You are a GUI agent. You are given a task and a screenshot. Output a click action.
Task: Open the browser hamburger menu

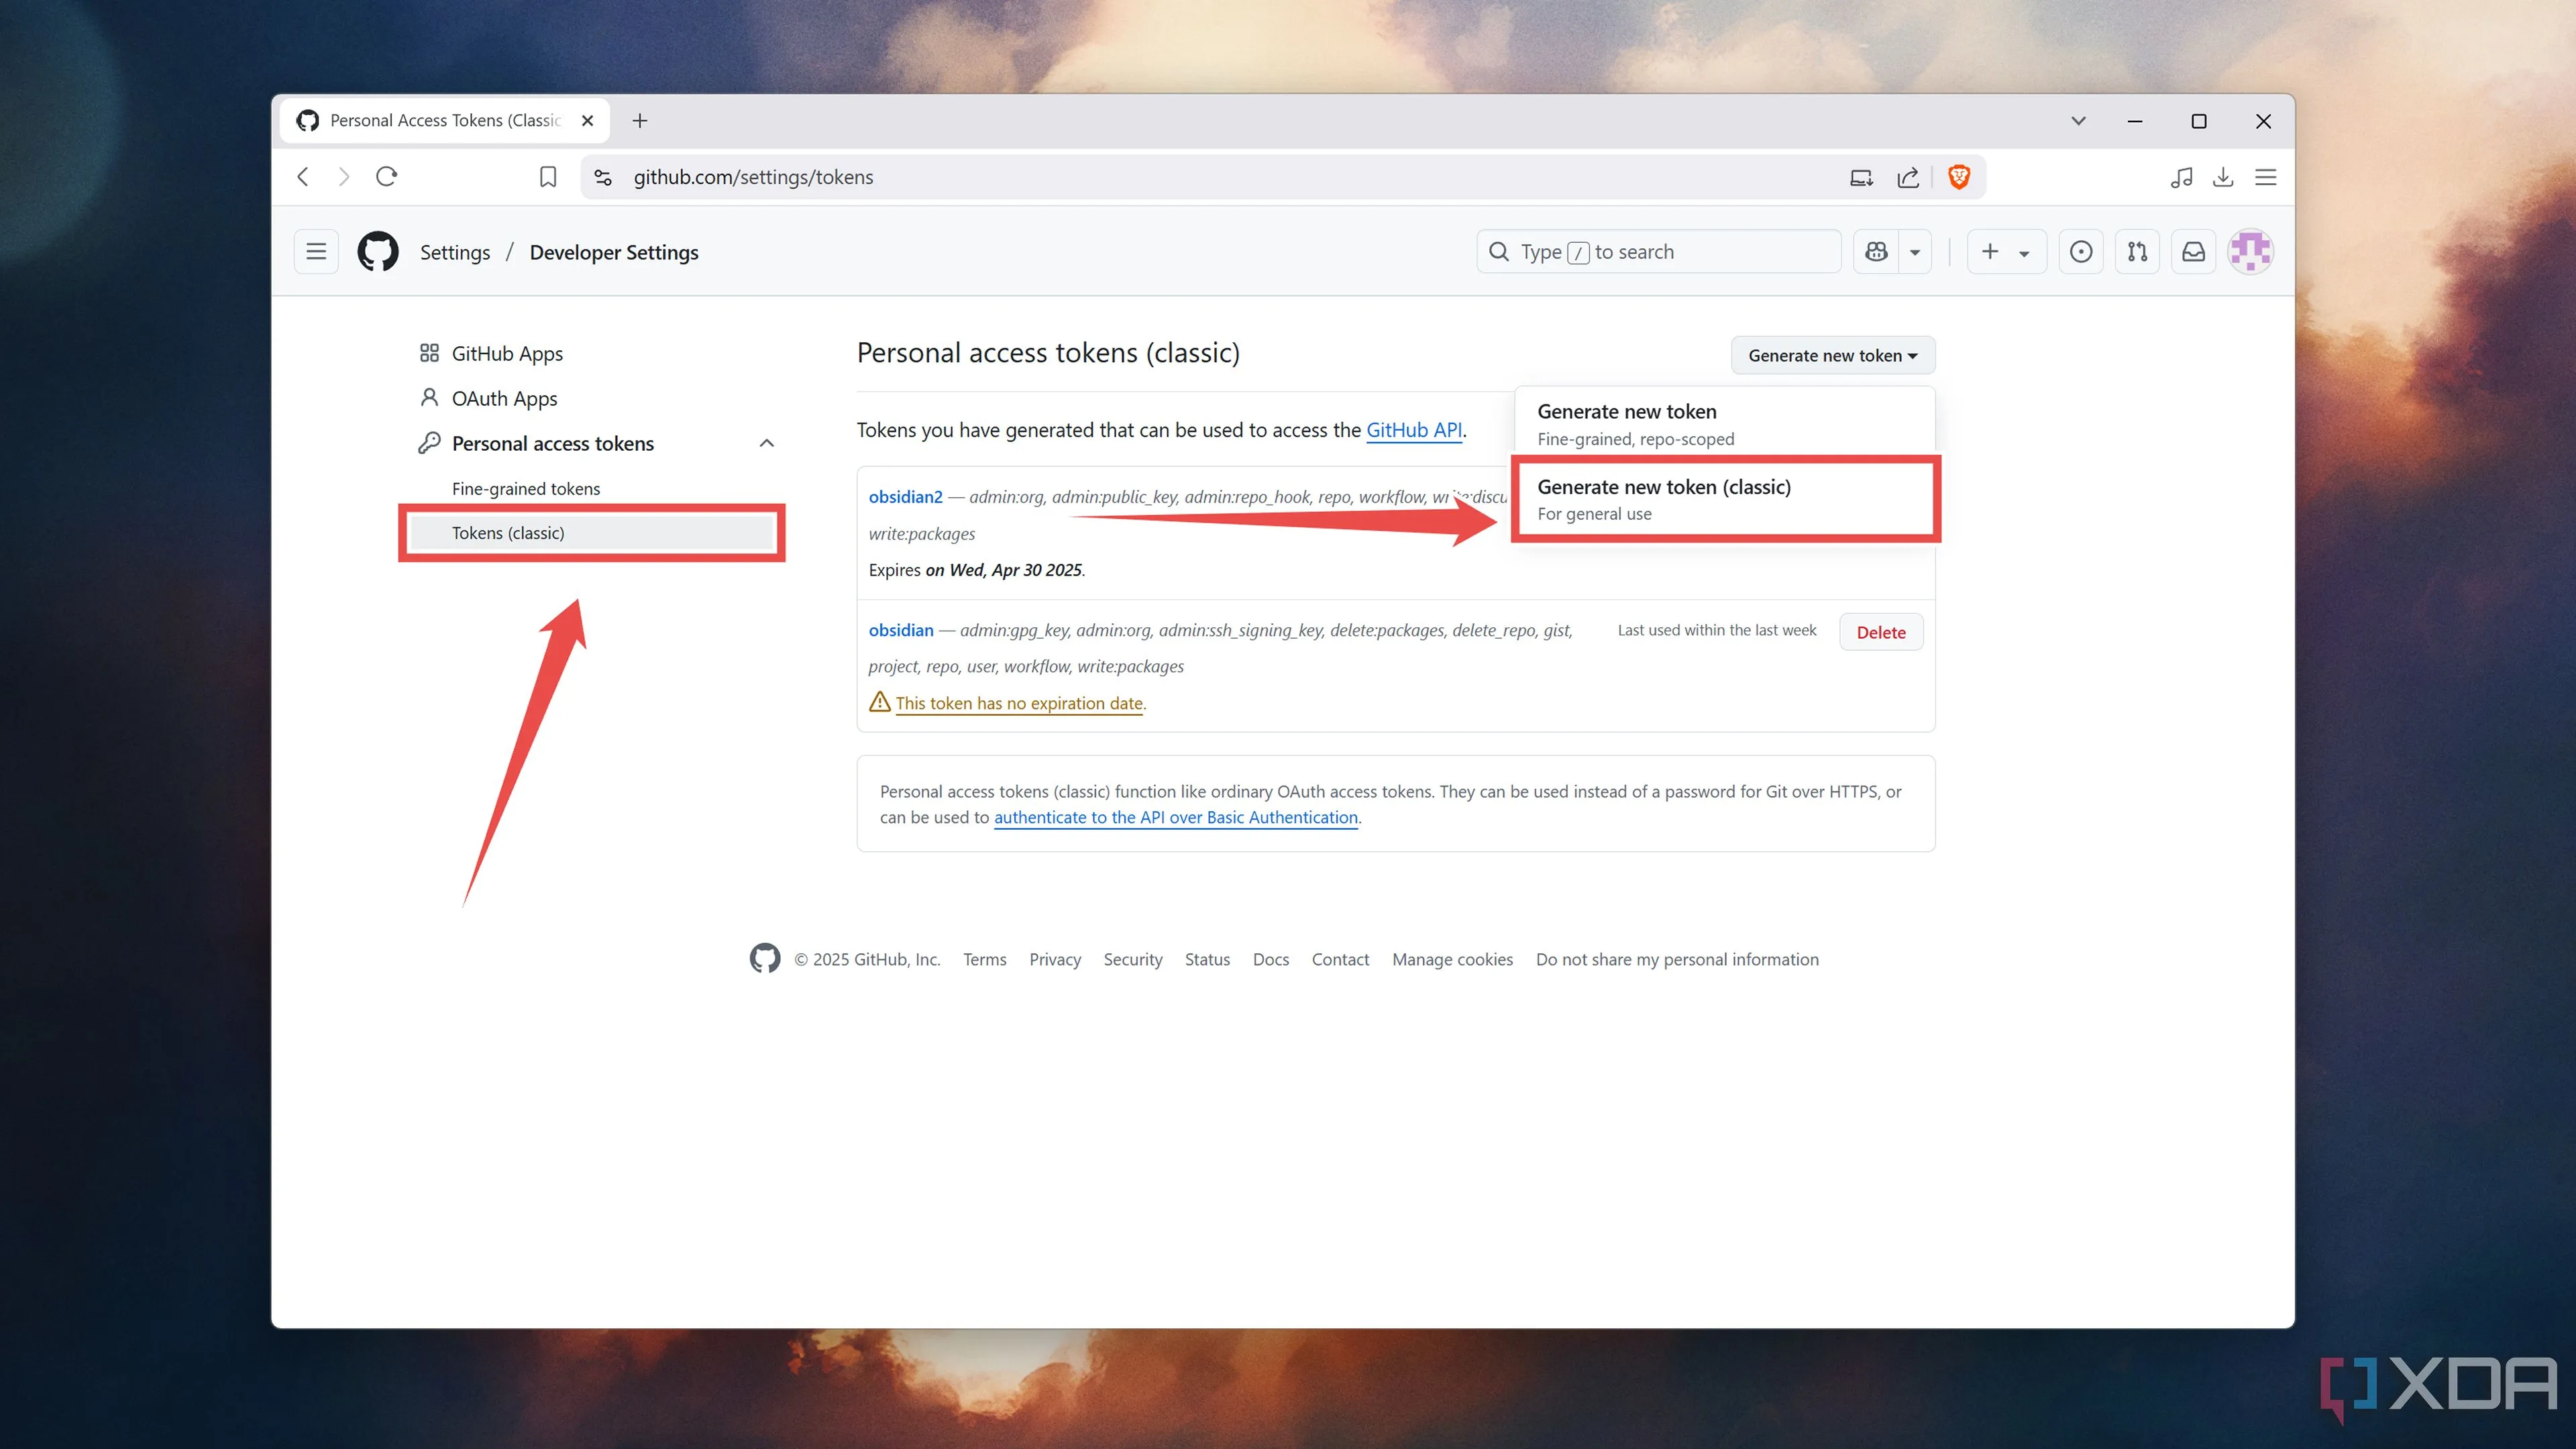(2266, 177)
